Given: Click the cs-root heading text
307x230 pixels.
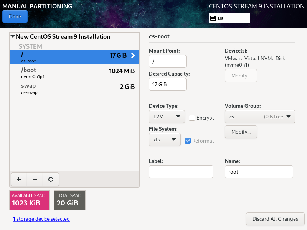Looking at the screenshot, I should (159, 36).
